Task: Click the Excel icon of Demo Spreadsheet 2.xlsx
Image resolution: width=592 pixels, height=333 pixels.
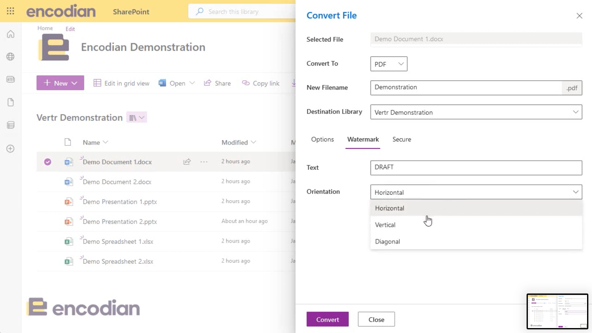Action: tap(68, 261)
